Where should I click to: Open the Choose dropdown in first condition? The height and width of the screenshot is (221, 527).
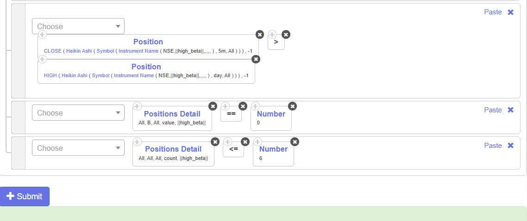(x=78, y=26)
